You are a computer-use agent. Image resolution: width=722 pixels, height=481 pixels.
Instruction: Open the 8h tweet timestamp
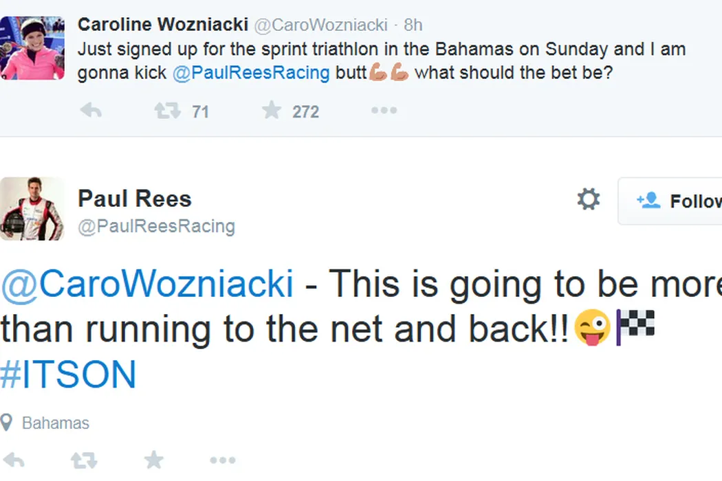click(x=413, y=25)
